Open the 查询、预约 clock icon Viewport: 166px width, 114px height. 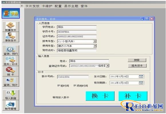(x=11, y=50)
